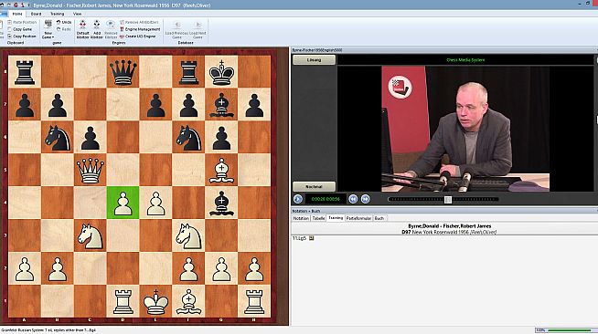Viewport: 598px width, 334px height.
Task: Click the video position slider thumb
Action: point(448,199)
